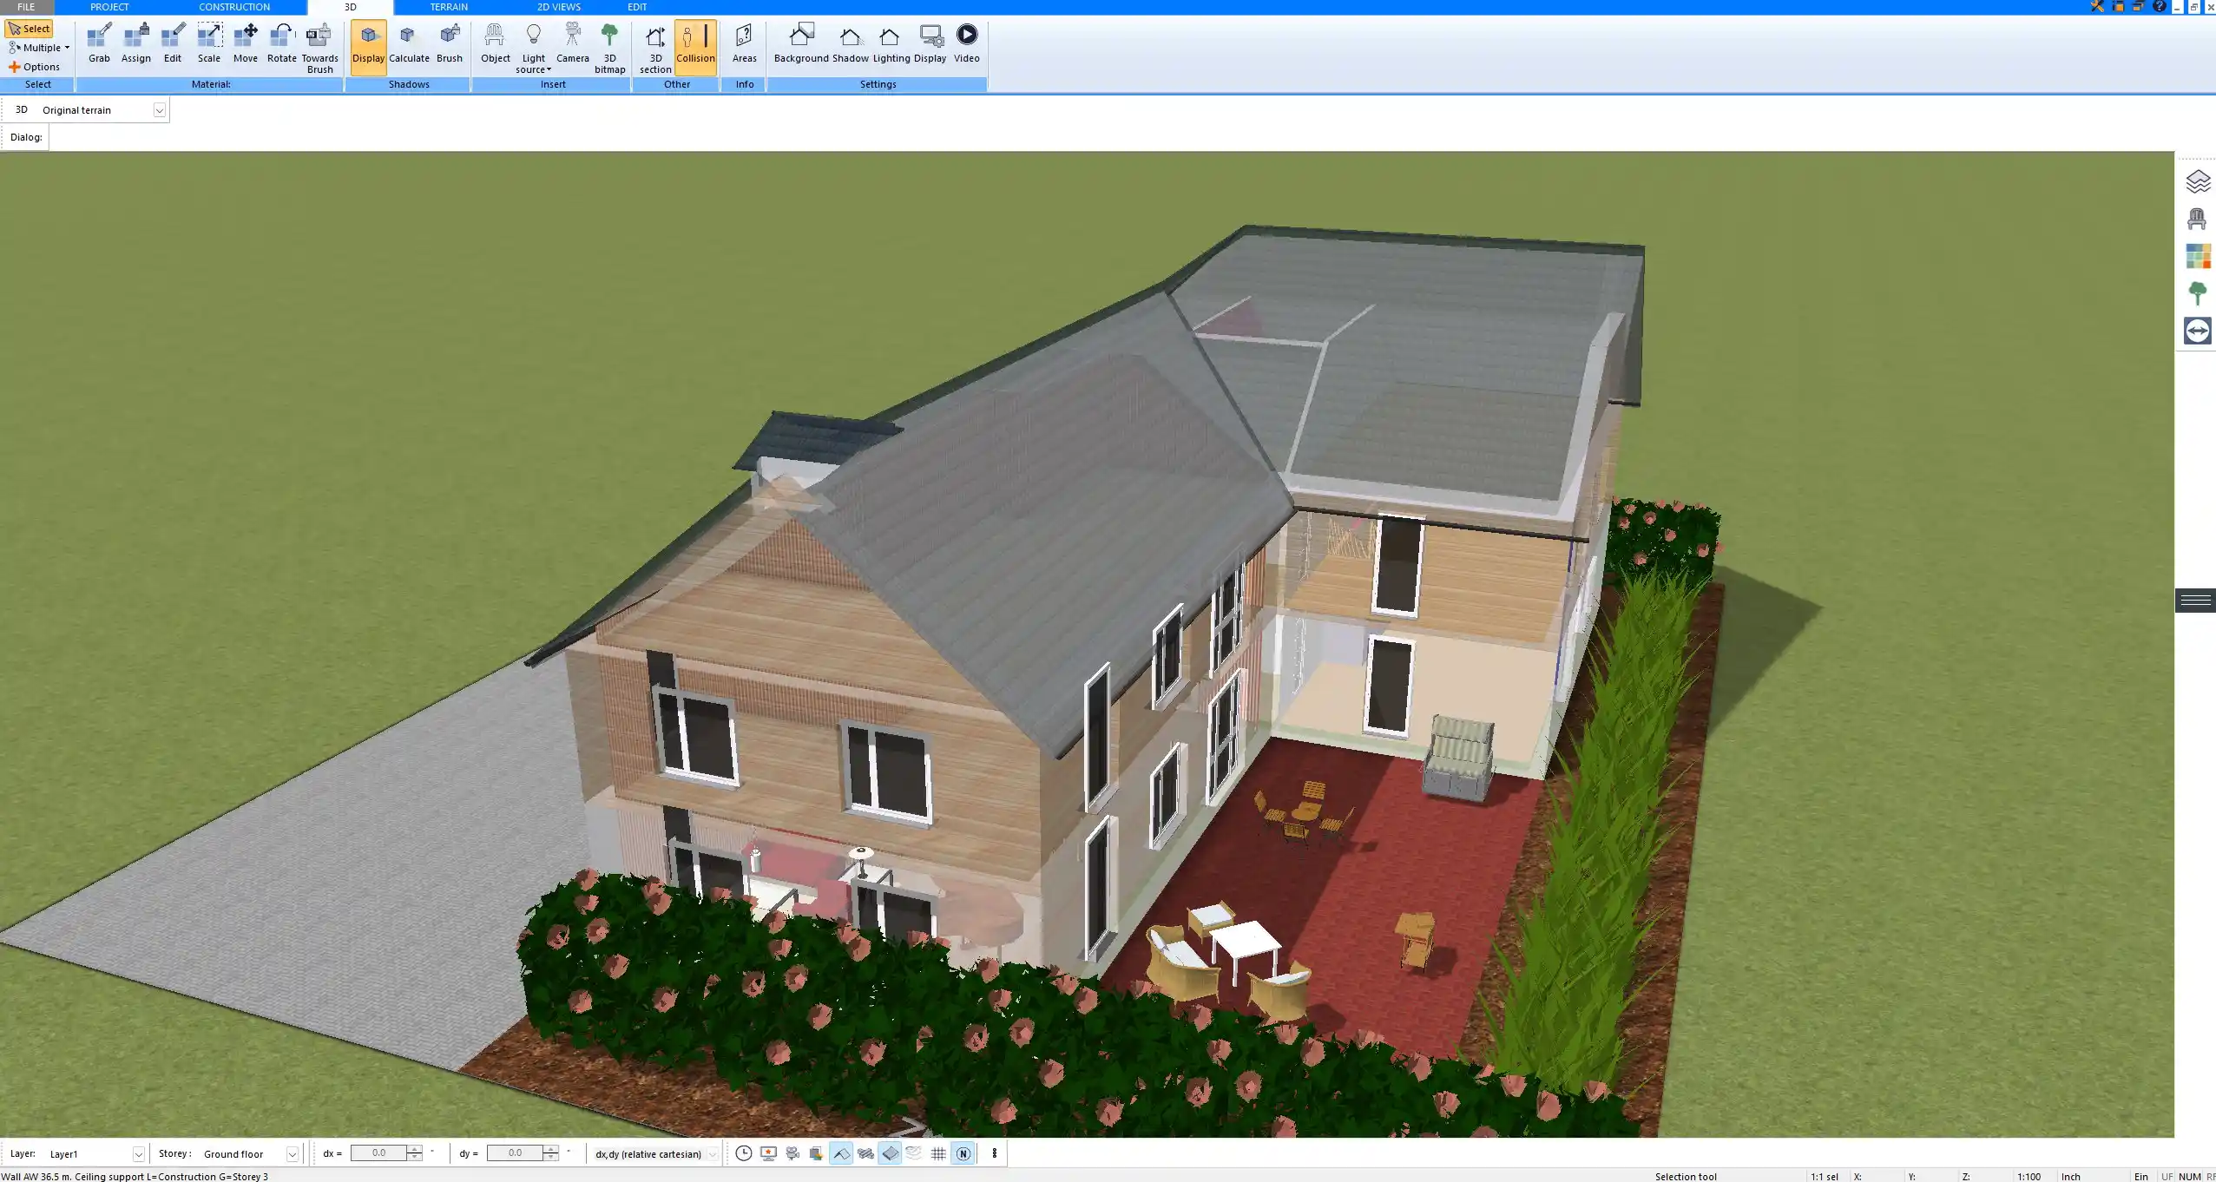This screenshot has width=2216, height=1182.
Task: Click the presentation monitor icon in bottom toolbar
Action: (x=768, y=1153)
